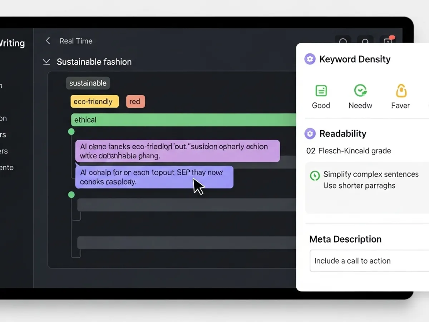Open the Keyword Density settings gear icon
The width and height of the screenshot is (429, 322).
pos(310,59)
